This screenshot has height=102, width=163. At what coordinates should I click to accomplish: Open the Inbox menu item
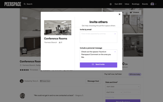[x=127, y=4]
